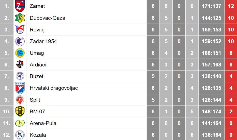Screen dimensions: 237x140
Task: Click BM 07's 148:174 score cell
Action: pyautogui.click(x=212, y=112)
